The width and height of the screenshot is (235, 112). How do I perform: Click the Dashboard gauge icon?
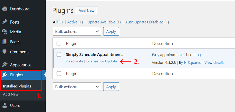[x=5, y=9]
